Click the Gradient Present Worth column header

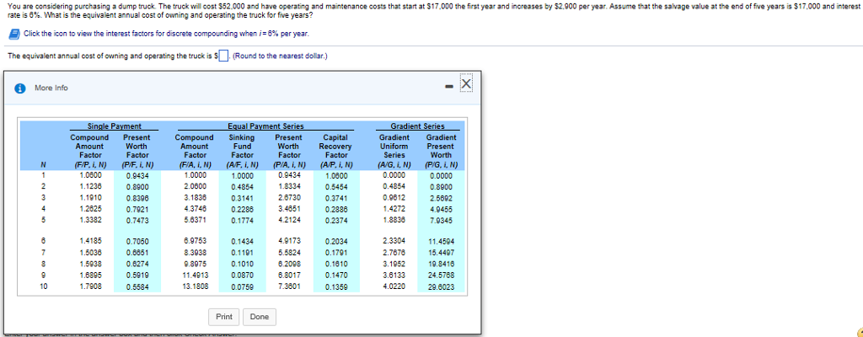(x=441, y=151)
